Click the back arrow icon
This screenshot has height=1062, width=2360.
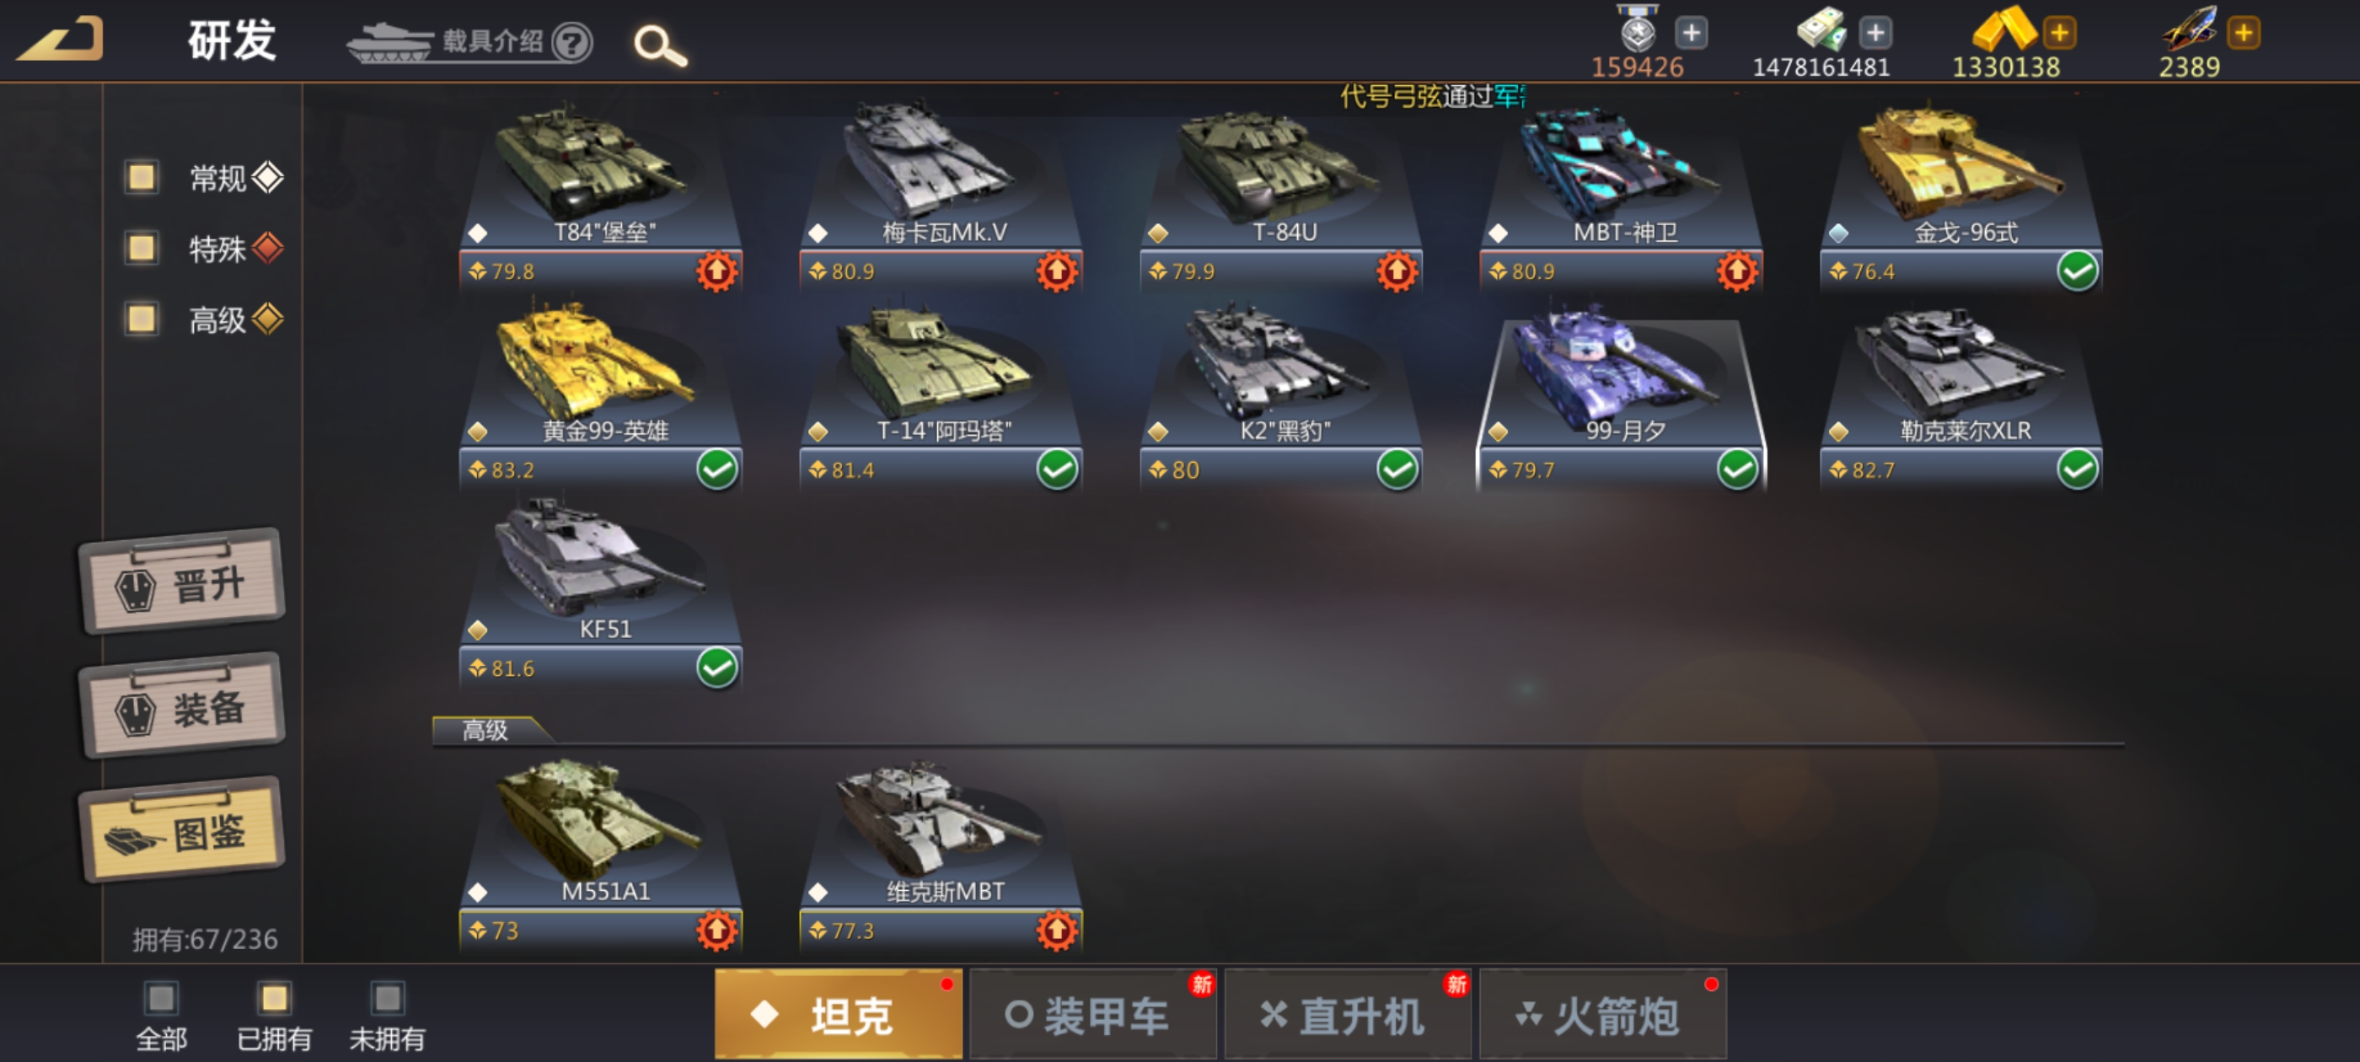point(60,40)
